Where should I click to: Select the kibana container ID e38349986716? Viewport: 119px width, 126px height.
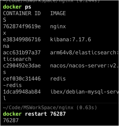(x=22, y=40)
